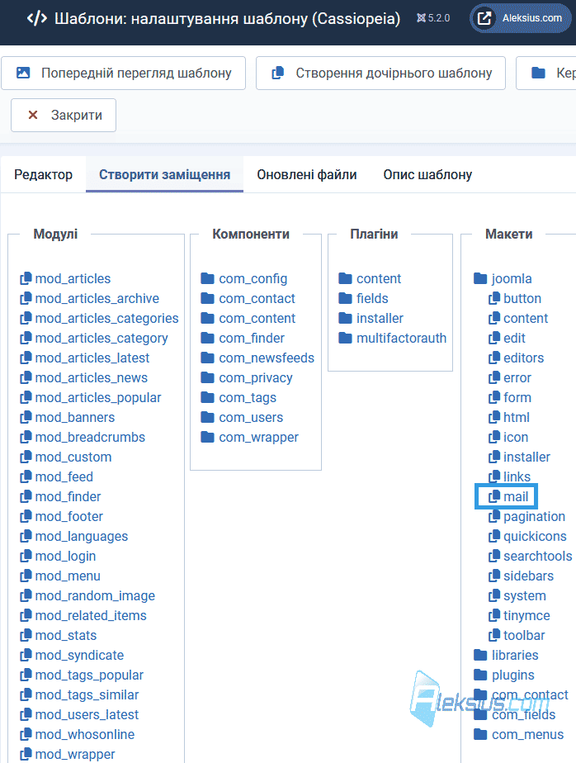This screenshot has width=576, height=763.
Task: Click the copy icon beside button layout
Action: pos(494,298)
